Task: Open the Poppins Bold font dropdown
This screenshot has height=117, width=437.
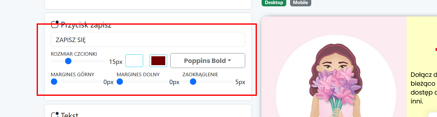Action: point(208,61)
